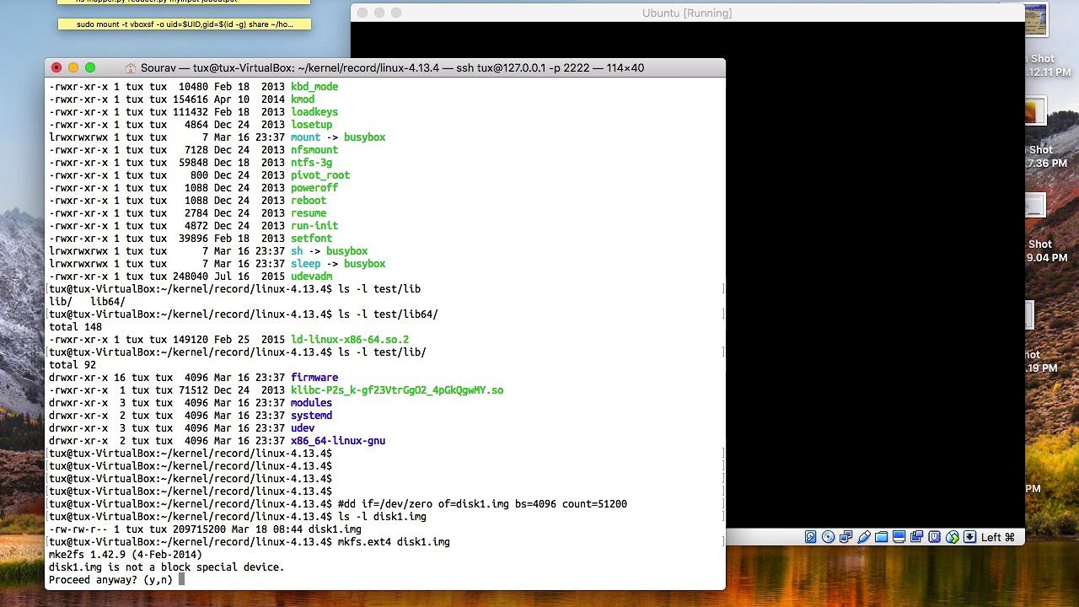The width and height of the screenshot is (1079, 607).
Task: Click the 'pivot_root' file name
Action: click(320, 175)
